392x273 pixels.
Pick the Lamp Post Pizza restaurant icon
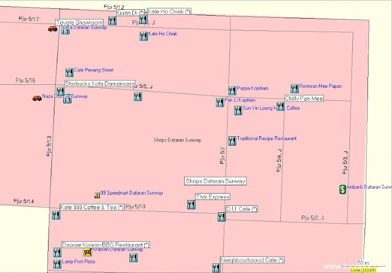57,264
